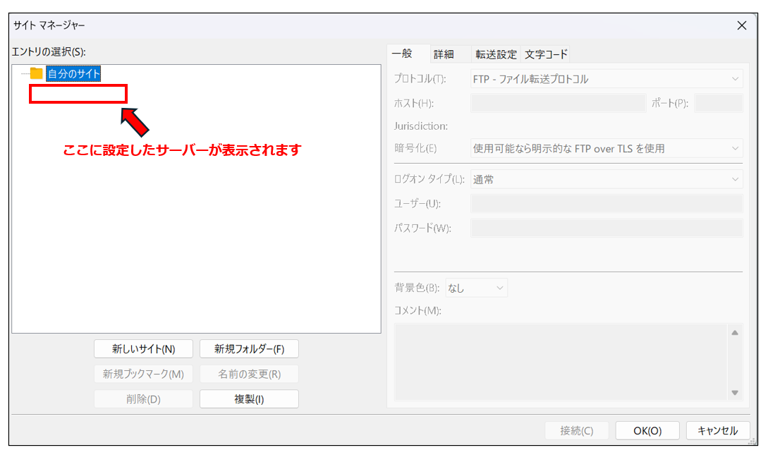Close the サイト マネージャー dialog

point(741,25)
